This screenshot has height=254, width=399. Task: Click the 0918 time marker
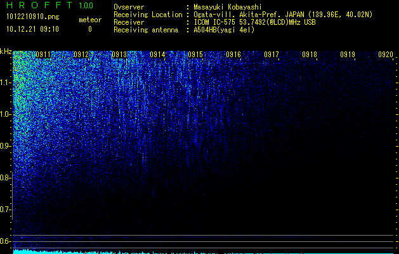point(310,55)
